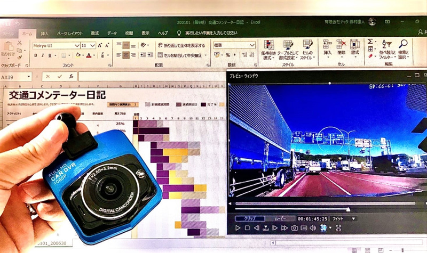Click the AutoSum sigma icon
Image resolution: width=427 pixels, height=253 pixels.
coord(370,42)
